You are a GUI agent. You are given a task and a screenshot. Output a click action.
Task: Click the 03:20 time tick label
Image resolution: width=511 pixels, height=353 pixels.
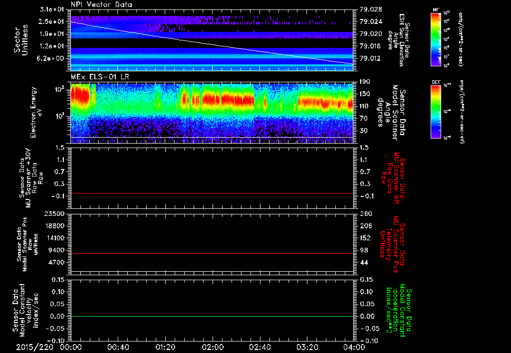pyautogui.click(x=307, y=347)
